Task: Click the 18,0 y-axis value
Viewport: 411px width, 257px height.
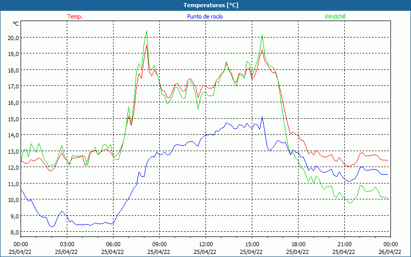Action: [14, 70]
